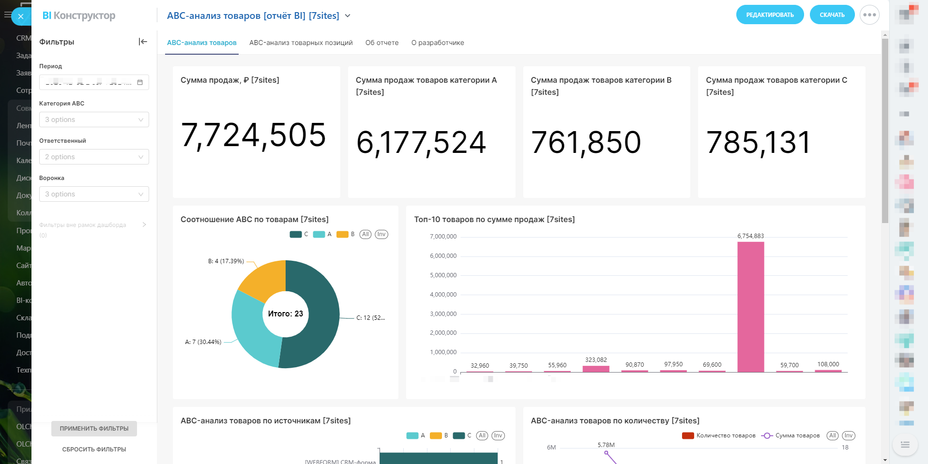Open the Об отчете tab
The width and height of the screenshot is (928, 464).
point(382,43)
